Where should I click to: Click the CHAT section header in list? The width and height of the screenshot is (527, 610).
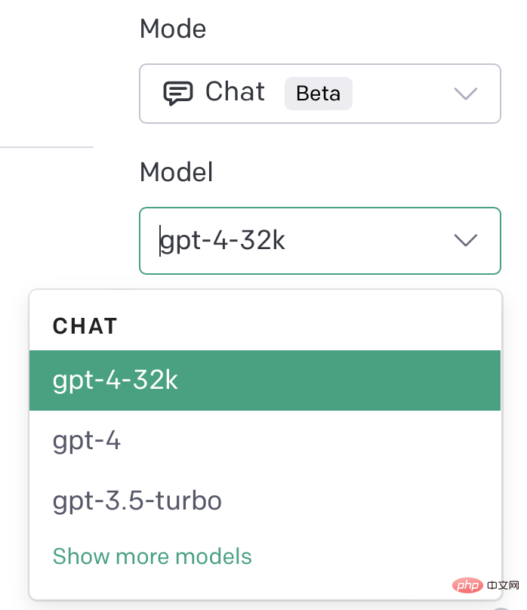[x=85, y=326]
